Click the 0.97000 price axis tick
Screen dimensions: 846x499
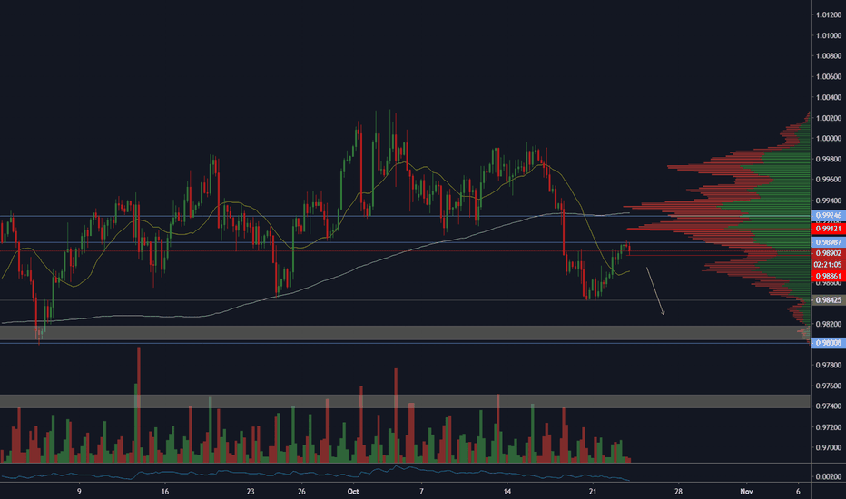point(829,448)
